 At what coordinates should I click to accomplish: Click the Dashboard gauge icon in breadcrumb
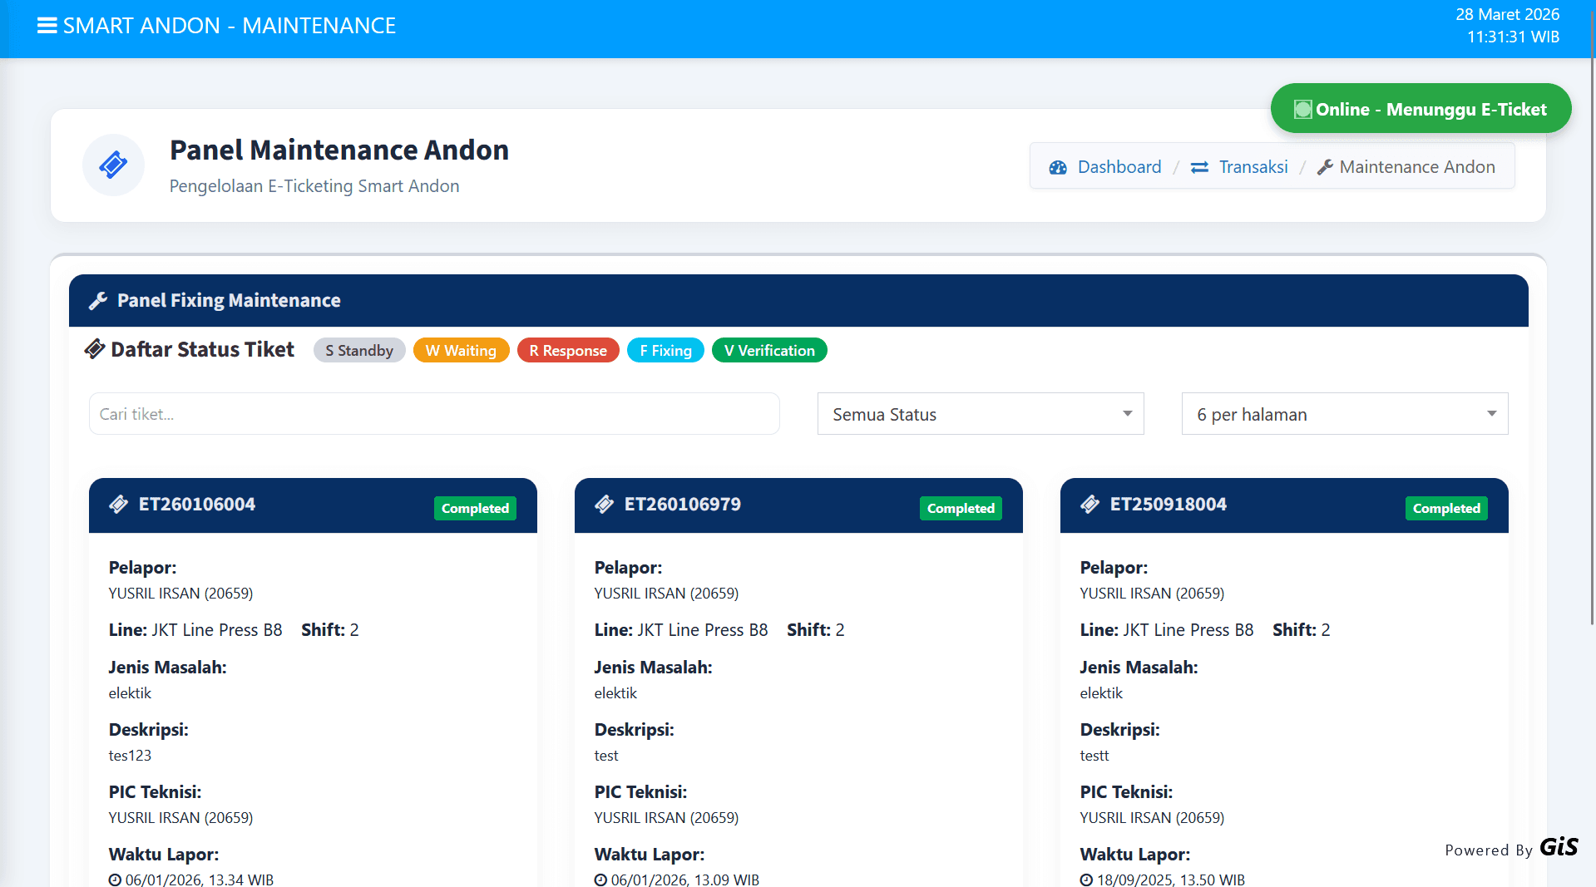tap(1058, 167)
